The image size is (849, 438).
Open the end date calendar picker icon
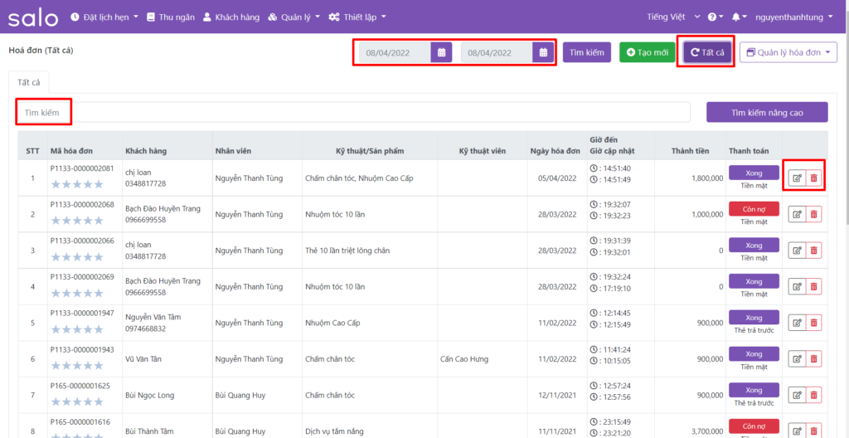[x=543, y=53]
